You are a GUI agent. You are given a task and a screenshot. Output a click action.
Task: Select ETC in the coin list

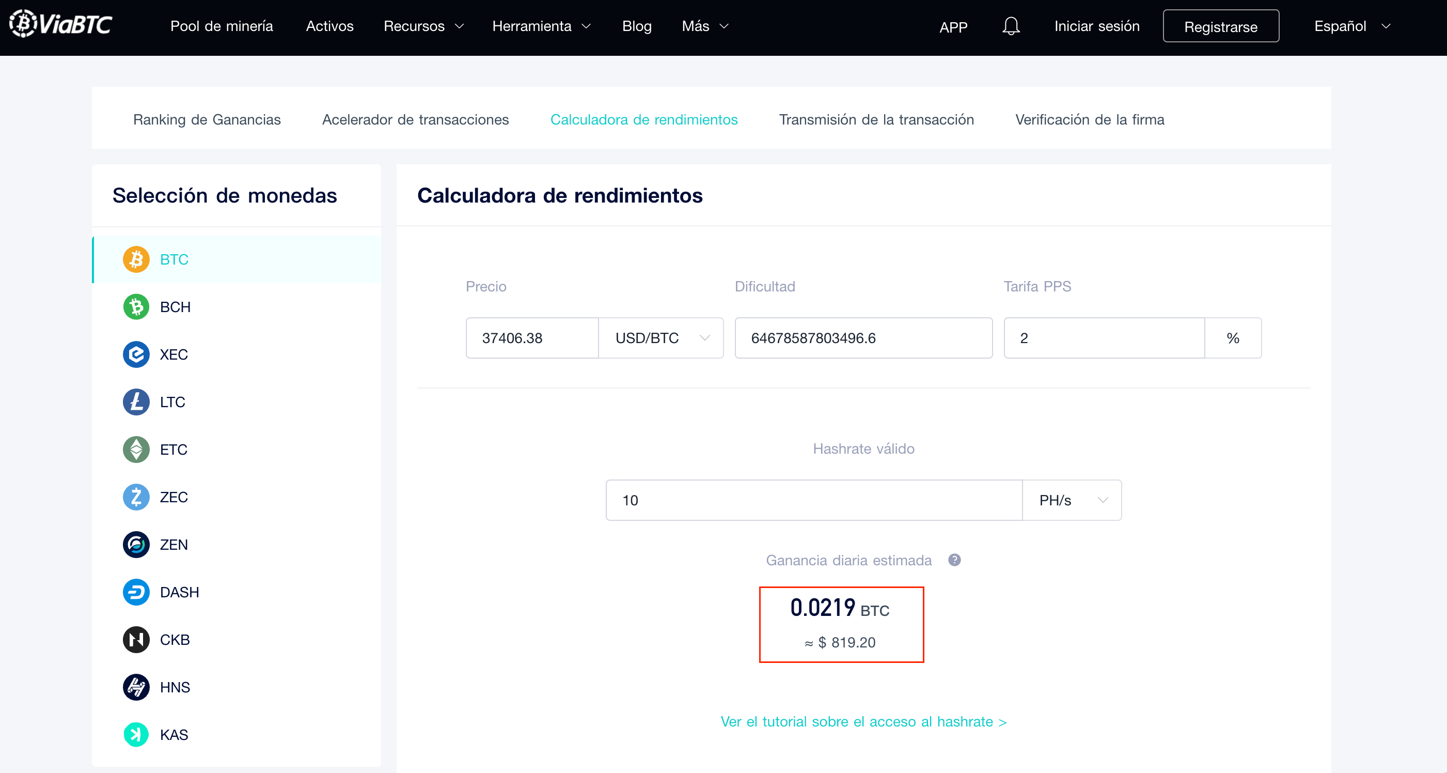click(x=237, y=449)
